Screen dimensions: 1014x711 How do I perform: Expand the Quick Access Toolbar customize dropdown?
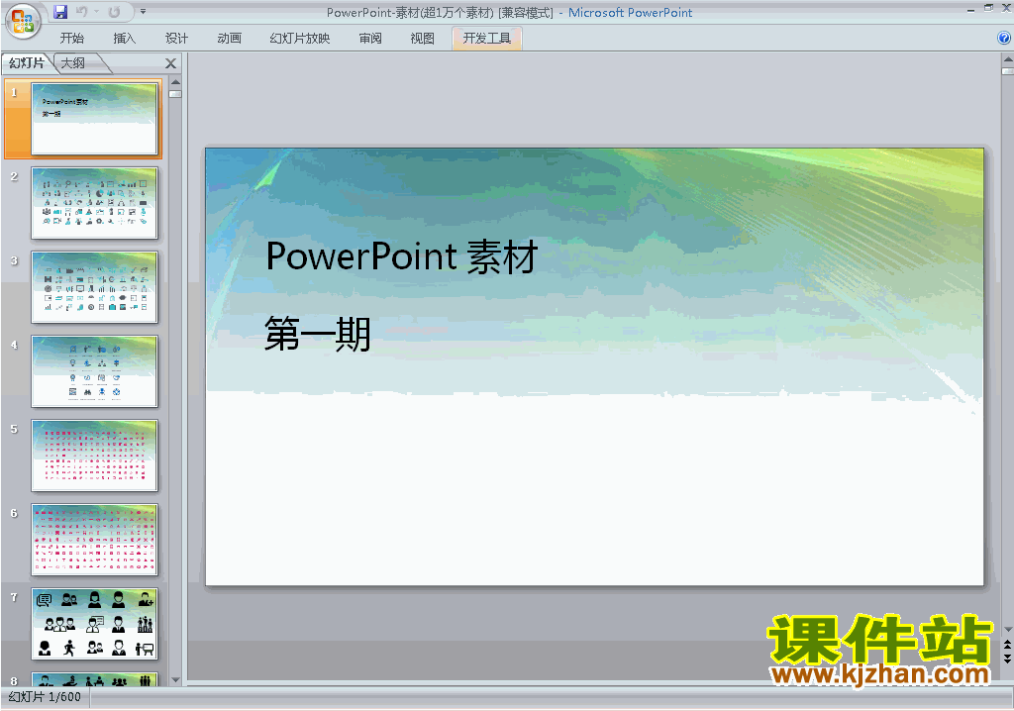click(143, 12)
